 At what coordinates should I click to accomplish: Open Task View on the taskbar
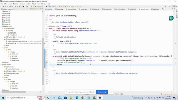click(x=54, y=97)
